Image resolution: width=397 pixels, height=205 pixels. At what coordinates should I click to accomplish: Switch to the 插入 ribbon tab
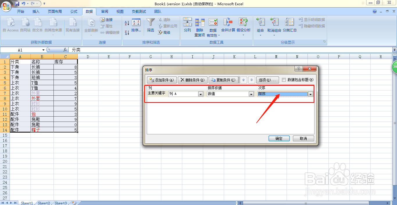[x=36, y=12]
